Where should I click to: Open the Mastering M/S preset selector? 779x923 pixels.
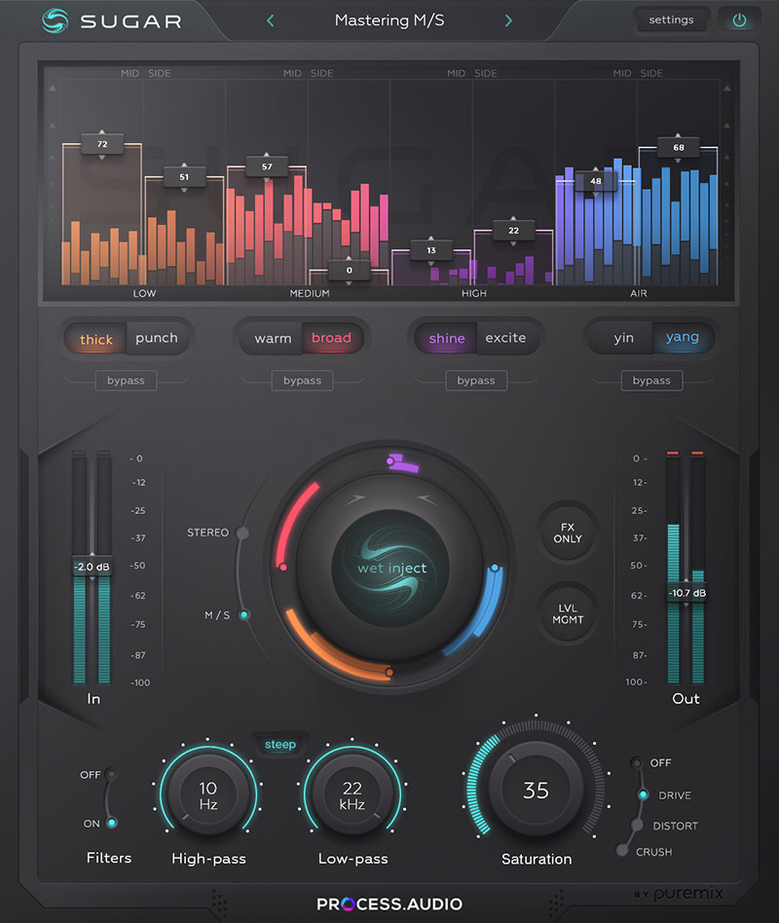[x=389, y=19]
